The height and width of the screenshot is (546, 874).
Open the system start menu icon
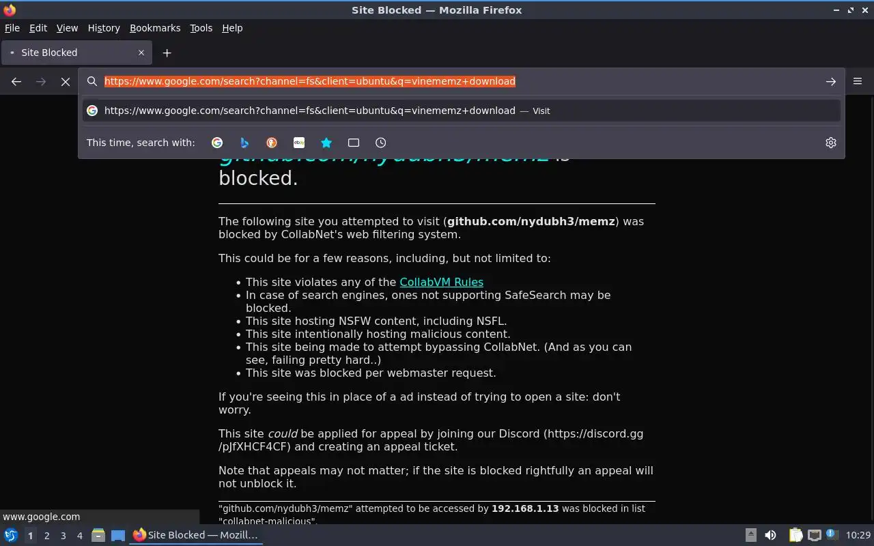pos(11,535)
